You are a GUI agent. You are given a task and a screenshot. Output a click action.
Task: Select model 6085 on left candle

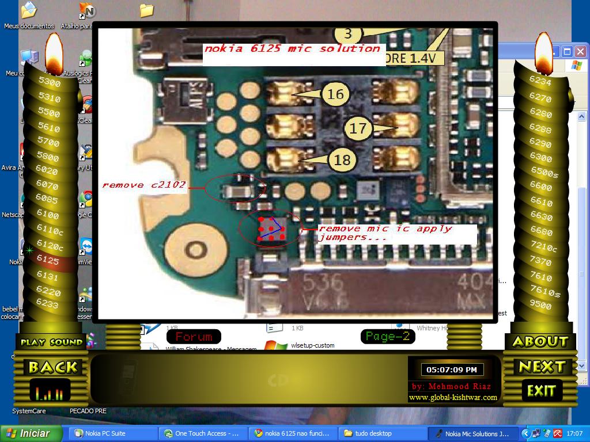click(47, 199)
